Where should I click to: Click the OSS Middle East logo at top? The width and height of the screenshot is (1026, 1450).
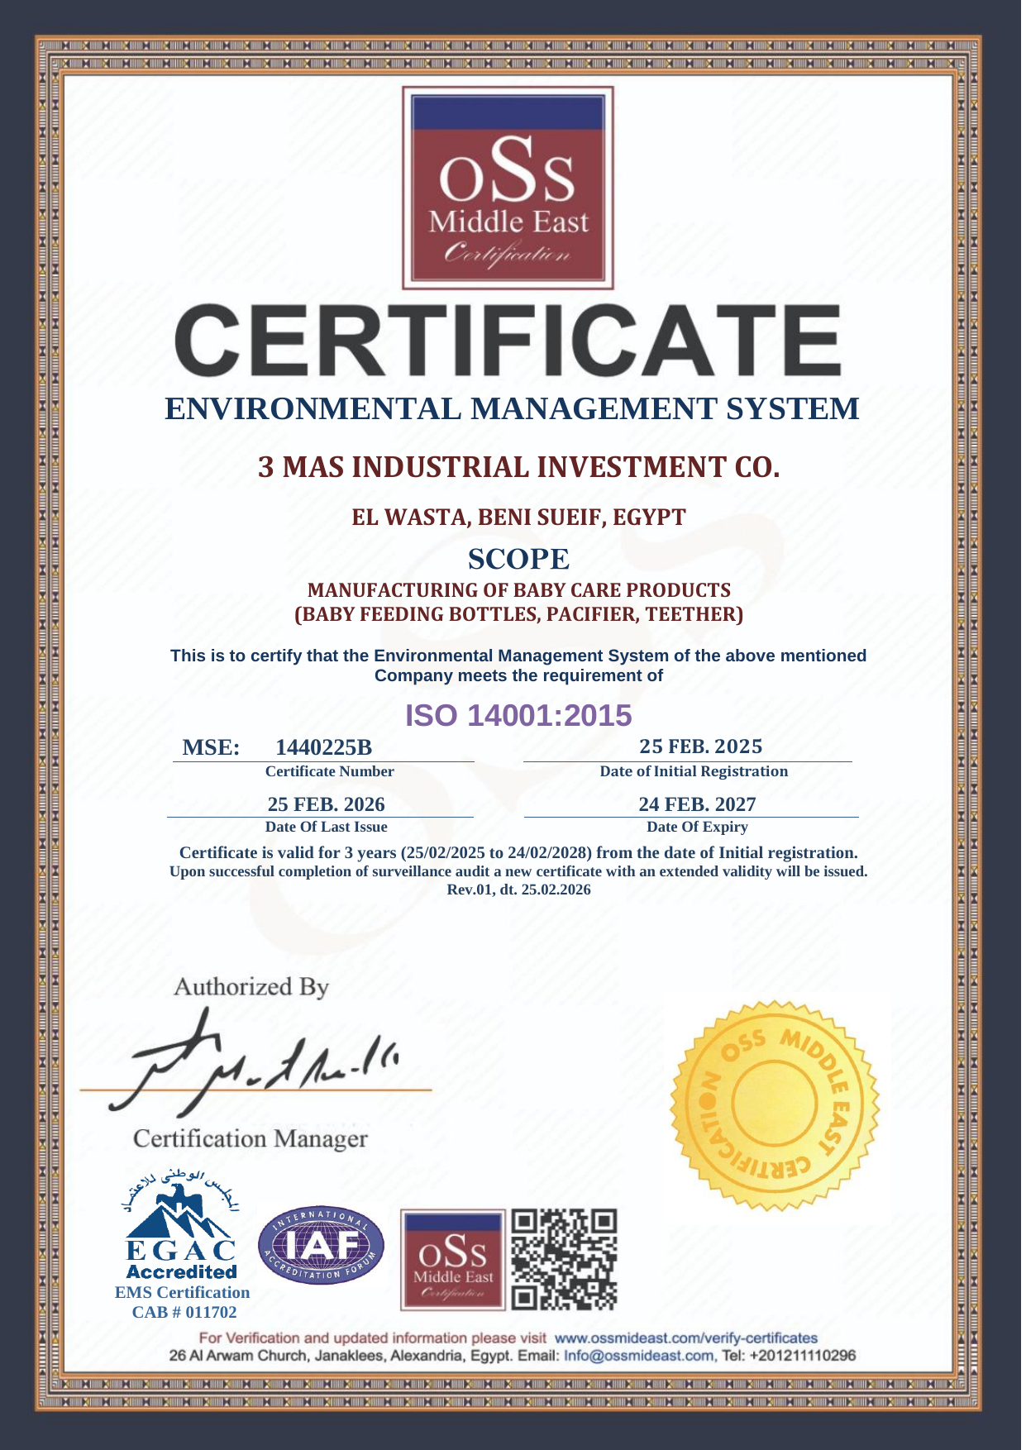click(508, 188)
